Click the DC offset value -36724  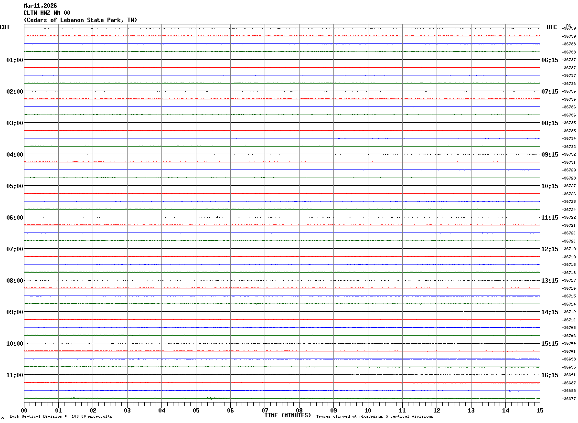click(569, 210)
